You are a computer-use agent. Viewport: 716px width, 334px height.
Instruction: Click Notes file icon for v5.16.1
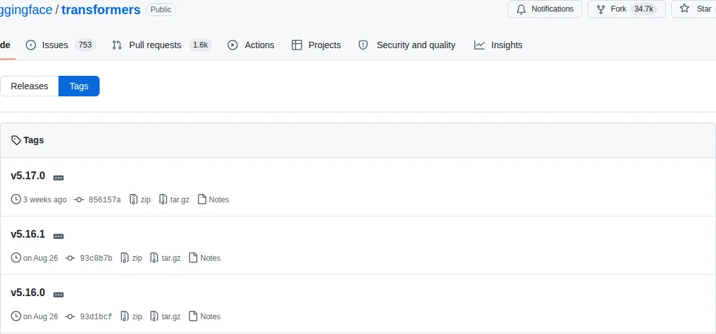[x=193, y=258]
